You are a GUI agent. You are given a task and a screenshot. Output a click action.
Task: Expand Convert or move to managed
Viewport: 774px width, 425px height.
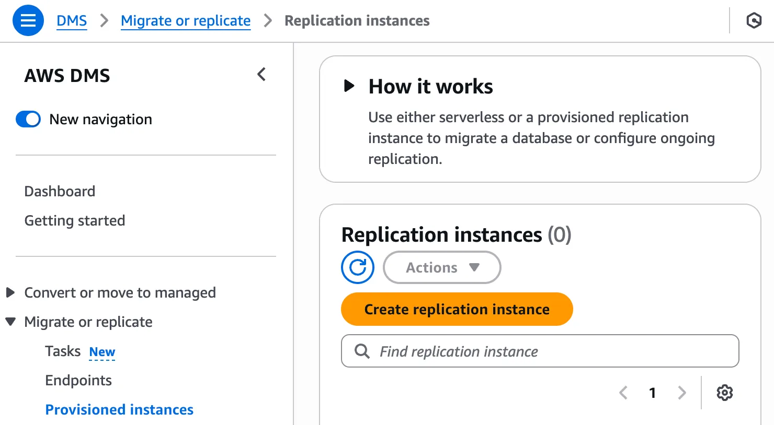[10, 292]
